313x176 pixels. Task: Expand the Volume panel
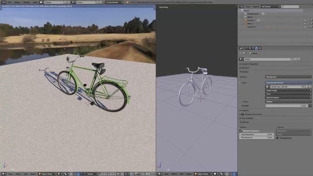click(x=245, y=110)
